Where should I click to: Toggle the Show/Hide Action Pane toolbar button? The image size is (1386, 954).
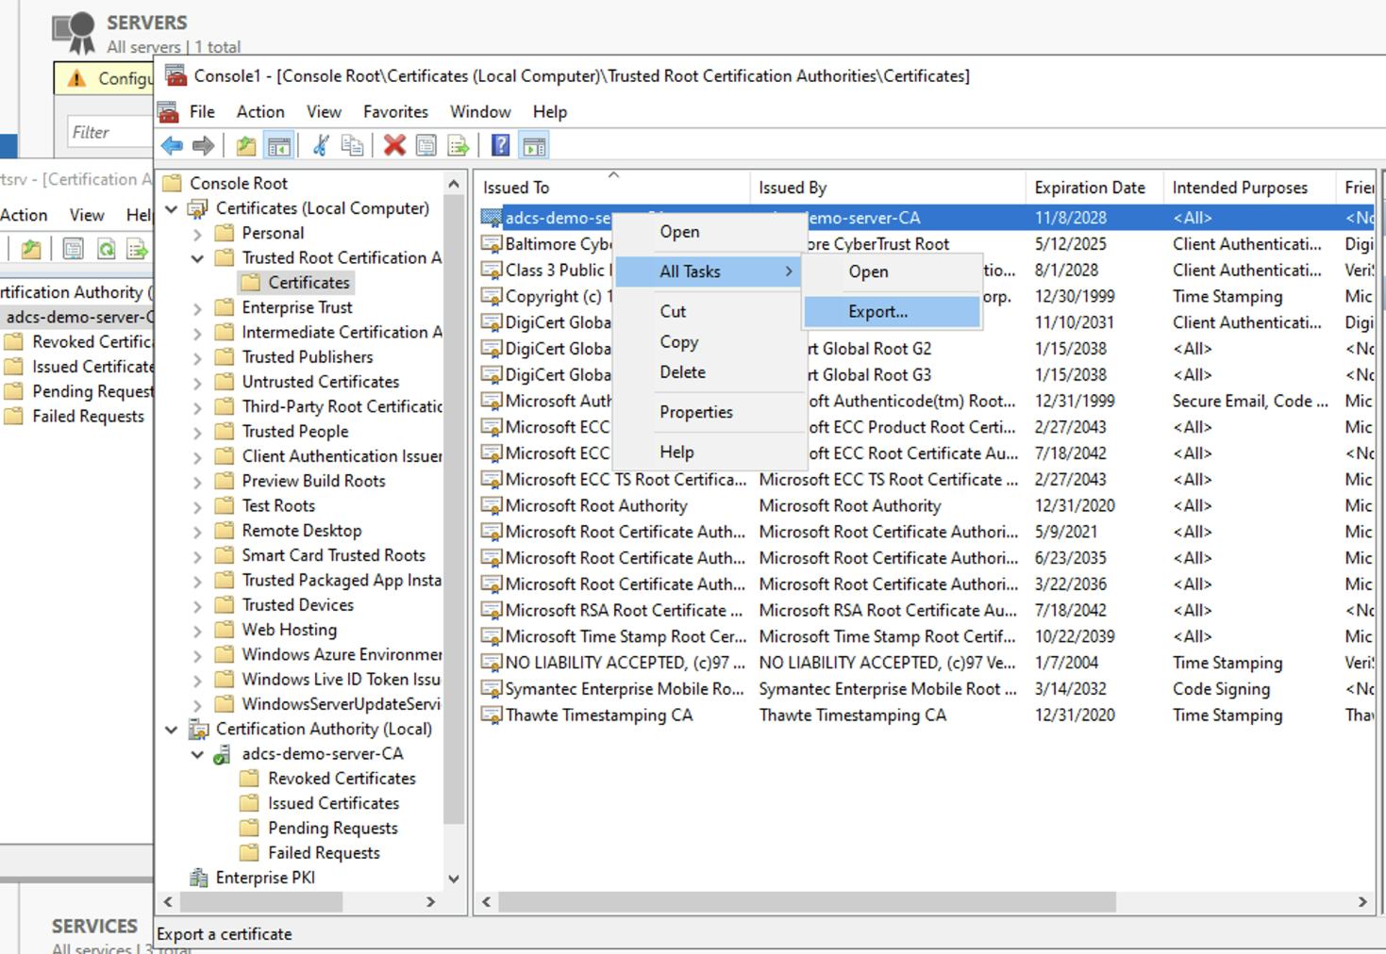(x=535, y=145)
